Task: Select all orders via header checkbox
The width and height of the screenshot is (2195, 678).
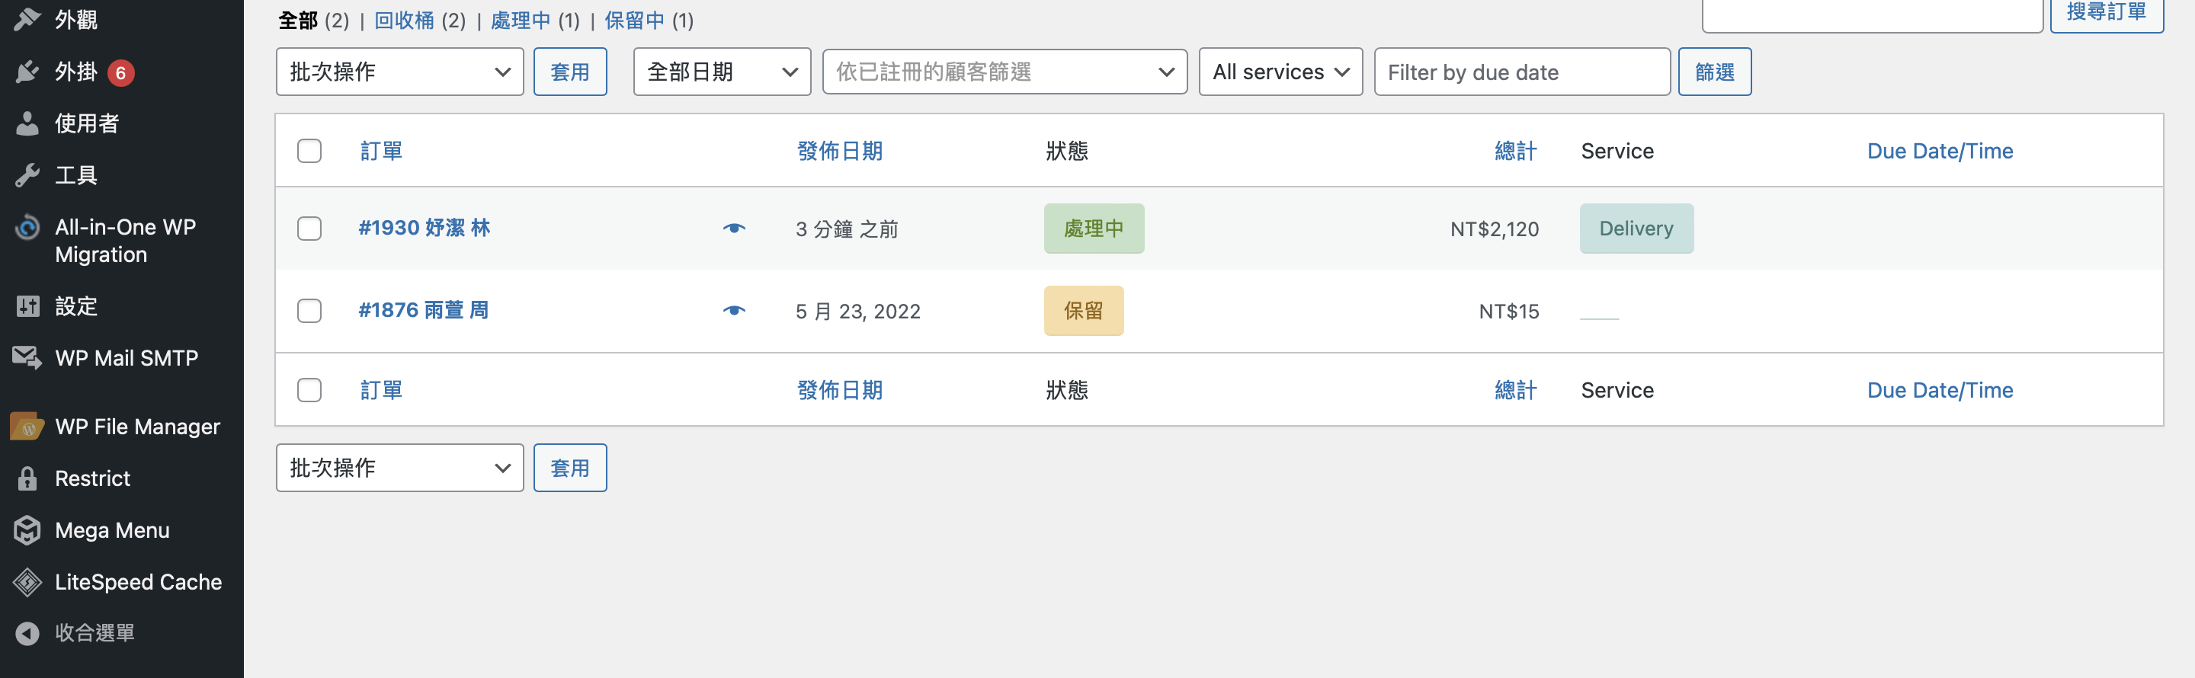Action: (309, 151)
